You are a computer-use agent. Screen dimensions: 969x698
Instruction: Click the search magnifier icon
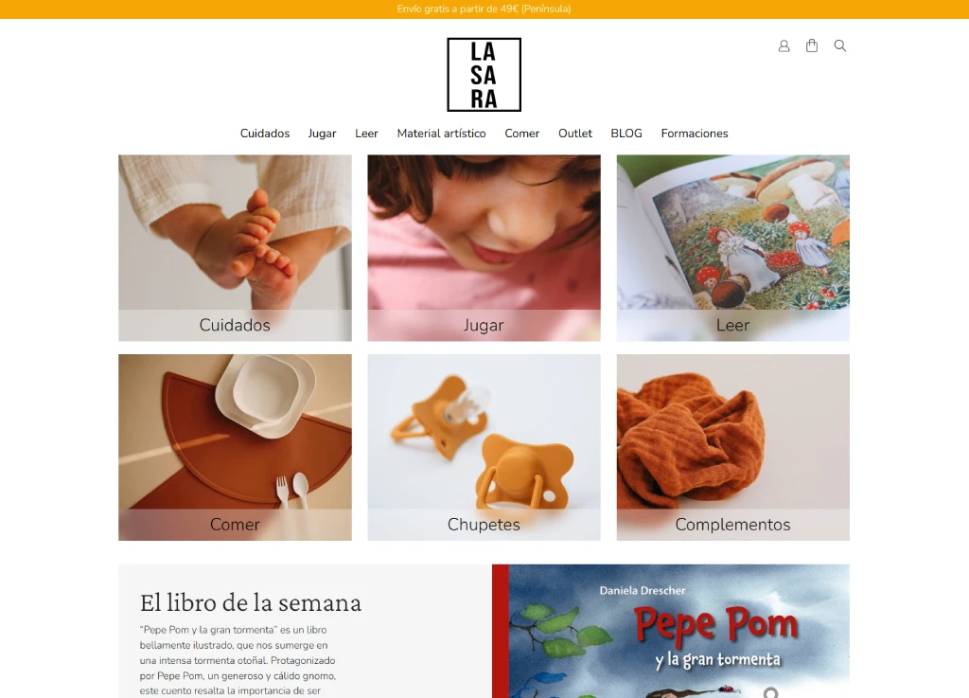tap(840, 45)
